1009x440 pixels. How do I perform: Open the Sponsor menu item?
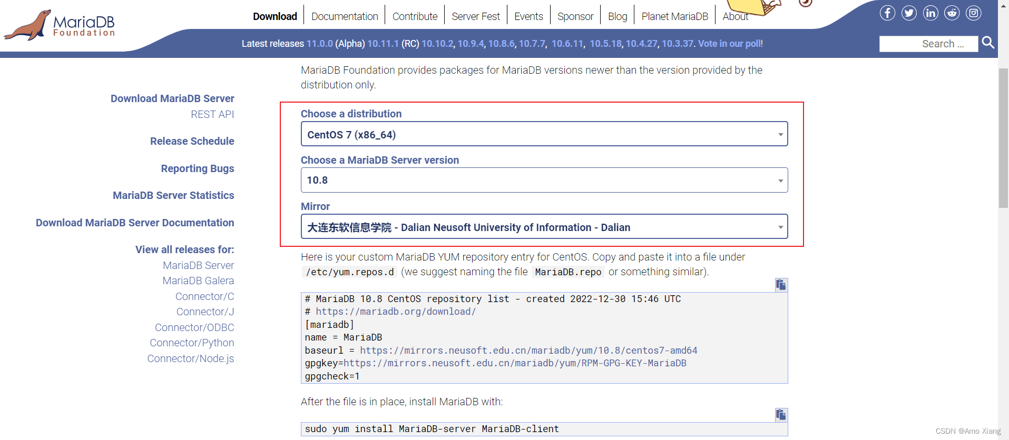575,16
